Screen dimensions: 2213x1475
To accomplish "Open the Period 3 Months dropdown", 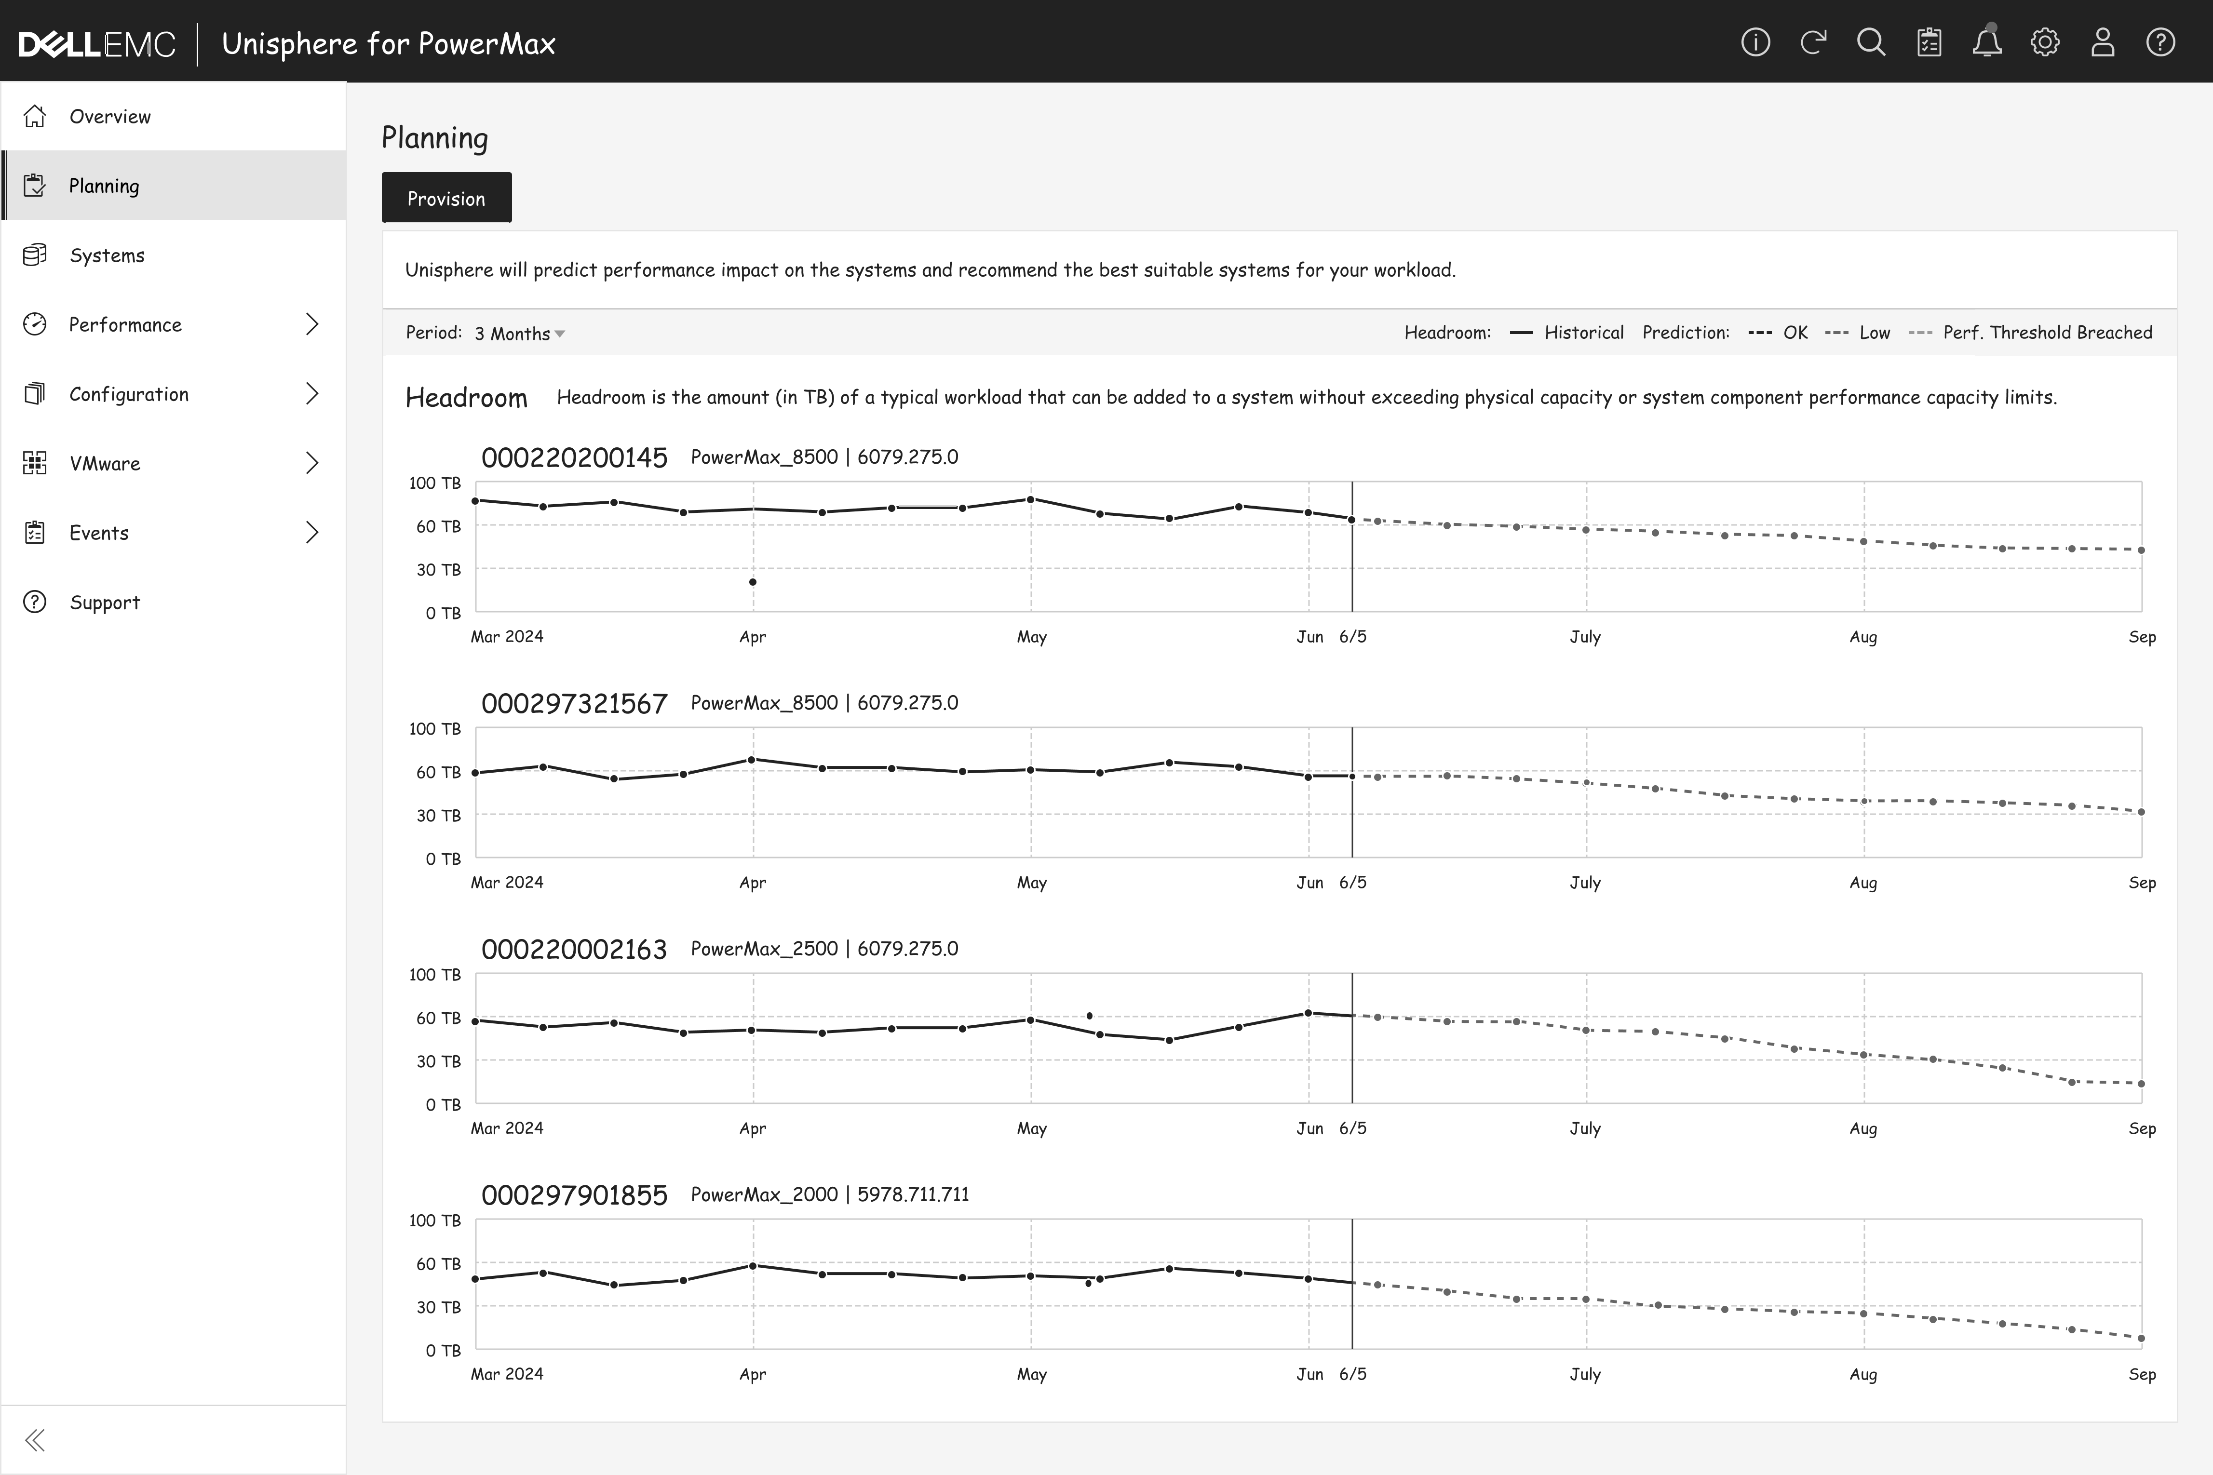I will [x=519, y=333].
